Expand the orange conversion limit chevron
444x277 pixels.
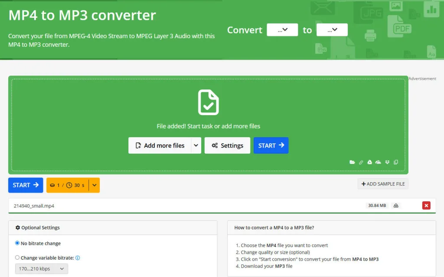click(x=94, y=185)
